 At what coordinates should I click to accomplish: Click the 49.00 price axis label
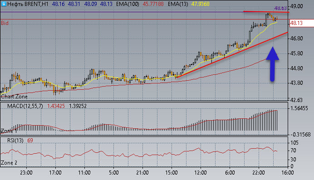pos(297,6)
